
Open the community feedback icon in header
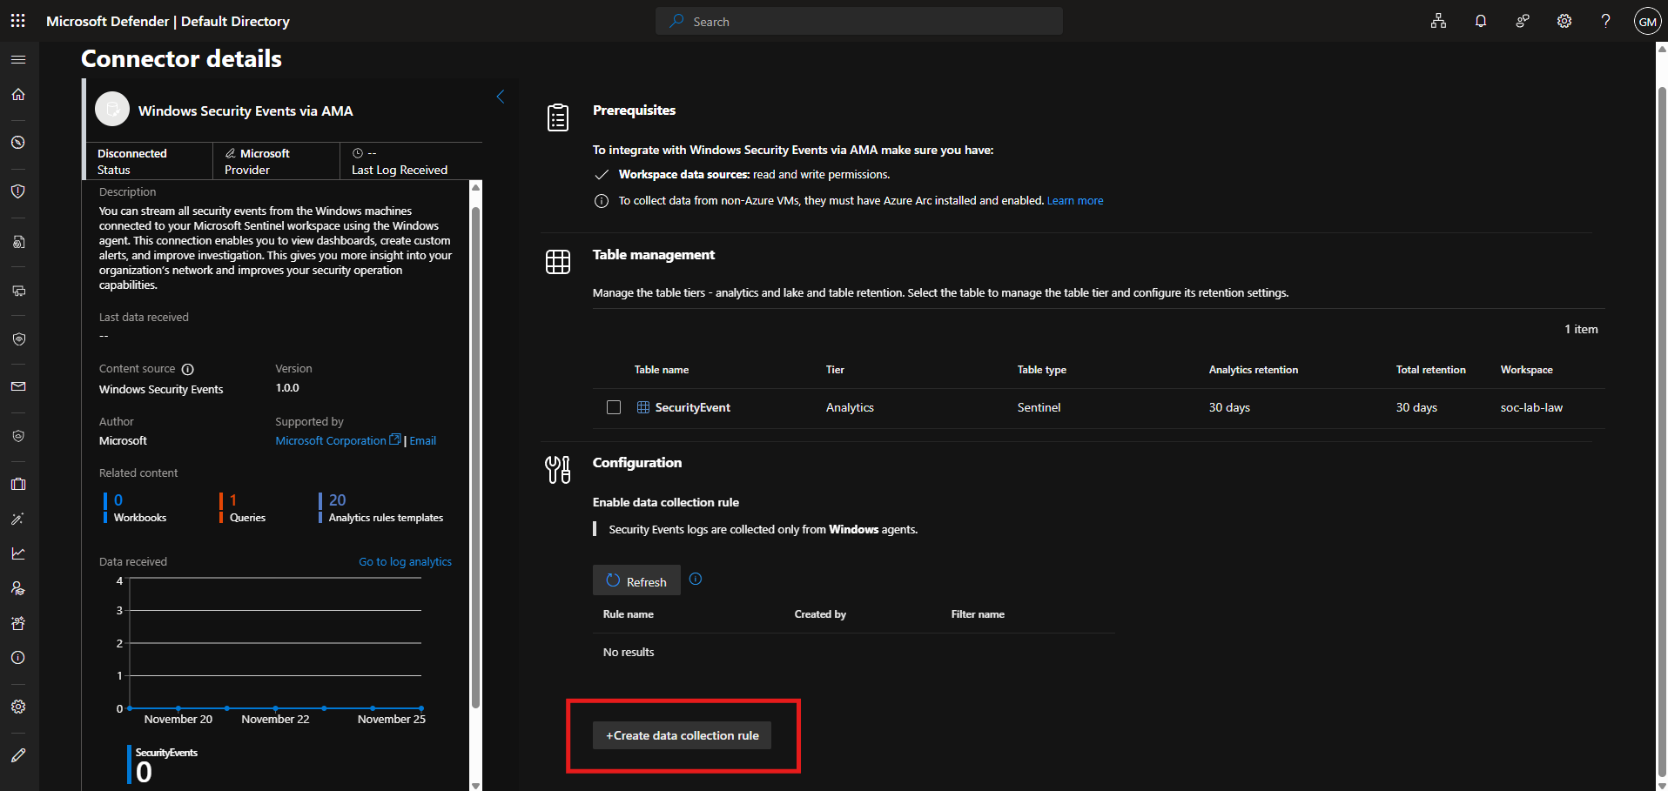pyautogui.click(x=1522, y=21)
